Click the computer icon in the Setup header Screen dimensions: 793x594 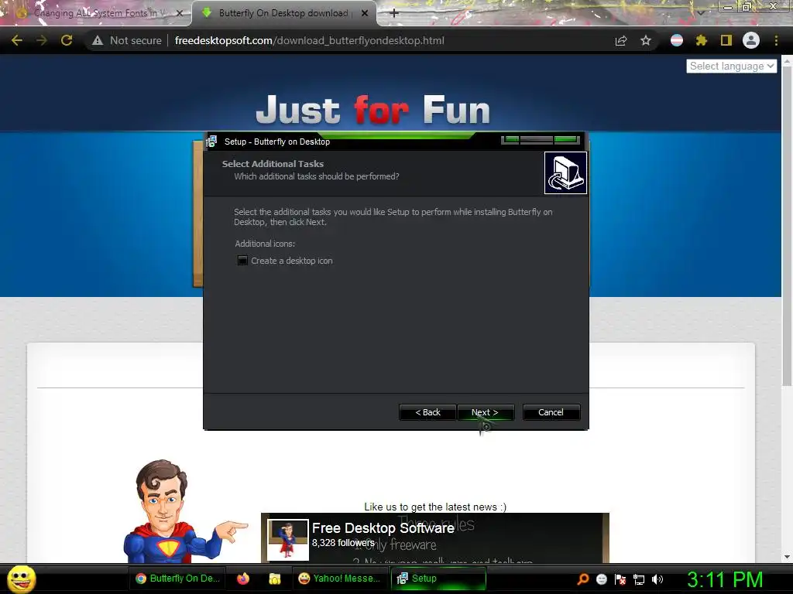[565, 172]
